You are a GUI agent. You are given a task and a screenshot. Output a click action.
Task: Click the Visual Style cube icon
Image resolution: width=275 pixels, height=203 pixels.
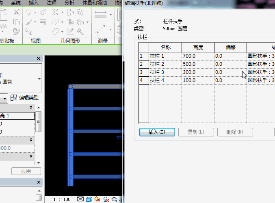(x=89, y=199)
